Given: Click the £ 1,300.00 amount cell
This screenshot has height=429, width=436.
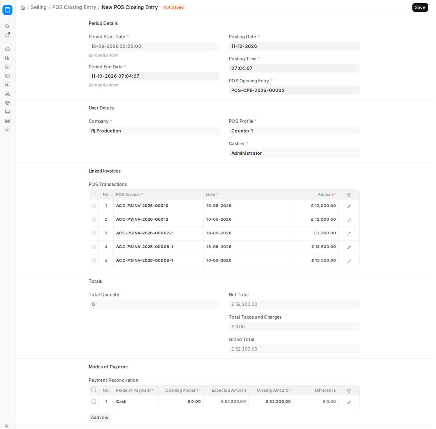Looking at the screenshot, I should [316, 234].
